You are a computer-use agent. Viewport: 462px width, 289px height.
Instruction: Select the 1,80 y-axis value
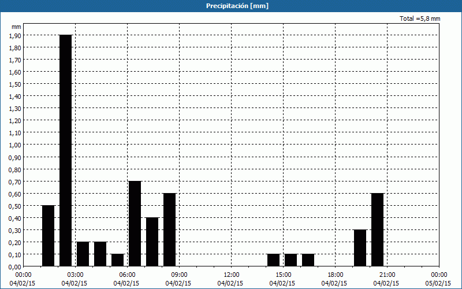pos(15,47)
